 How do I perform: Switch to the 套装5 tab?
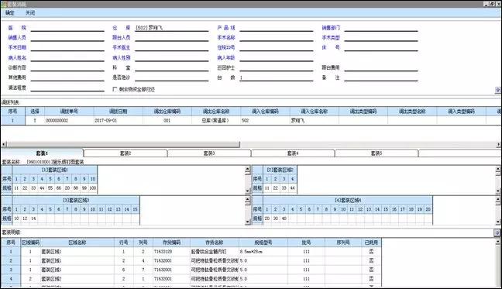(376, 153)
